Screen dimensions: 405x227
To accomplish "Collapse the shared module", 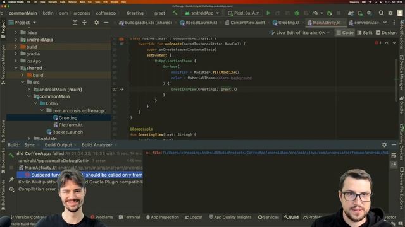I will pyautogui.click(x=16, y=68).
